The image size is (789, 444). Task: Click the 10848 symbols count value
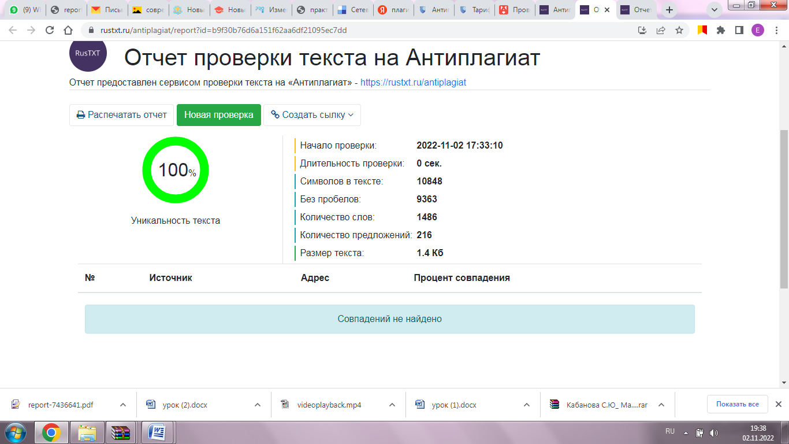pos(429,182)
